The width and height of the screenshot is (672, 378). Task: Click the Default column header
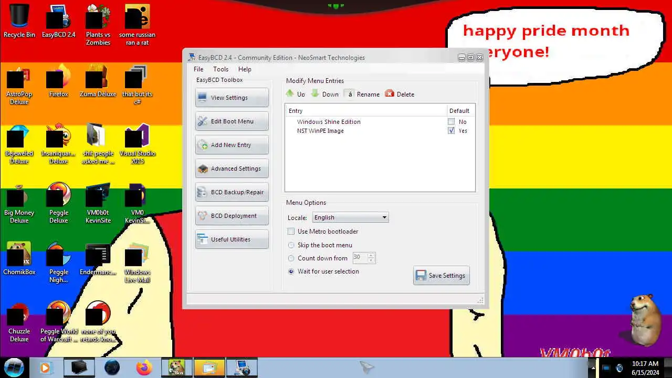(x=460, y=111)
